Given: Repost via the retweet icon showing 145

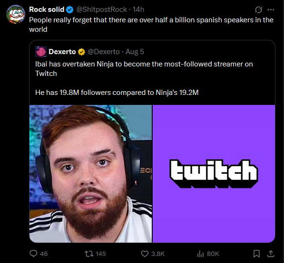Looking at the screenshot, I should 89,254.
